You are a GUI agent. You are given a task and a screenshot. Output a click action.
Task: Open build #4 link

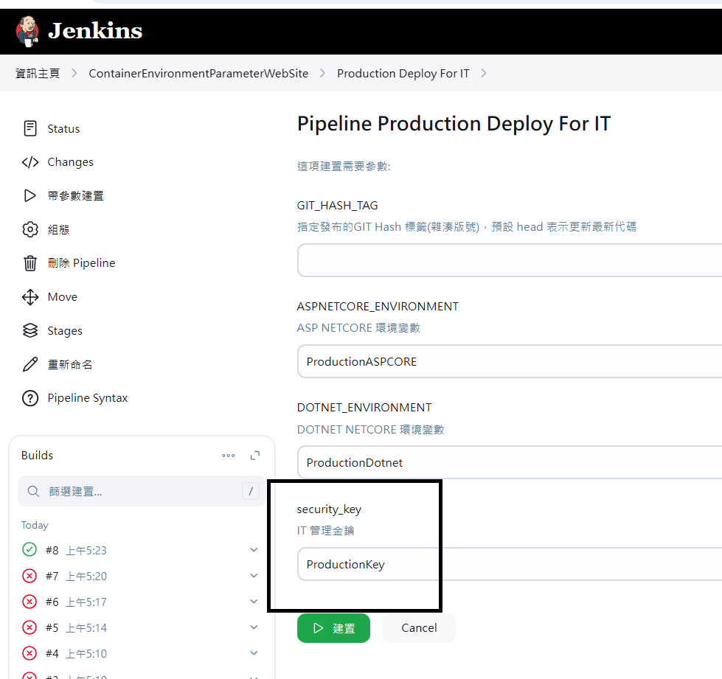coord(52,653)
